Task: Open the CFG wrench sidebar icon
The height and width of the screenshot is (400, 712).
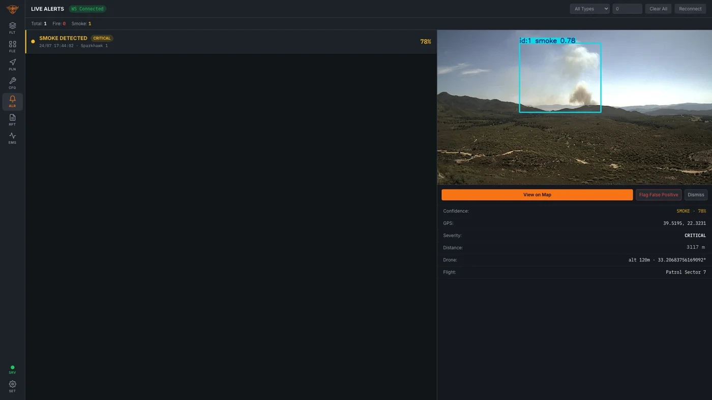Action: click(12, 83)
